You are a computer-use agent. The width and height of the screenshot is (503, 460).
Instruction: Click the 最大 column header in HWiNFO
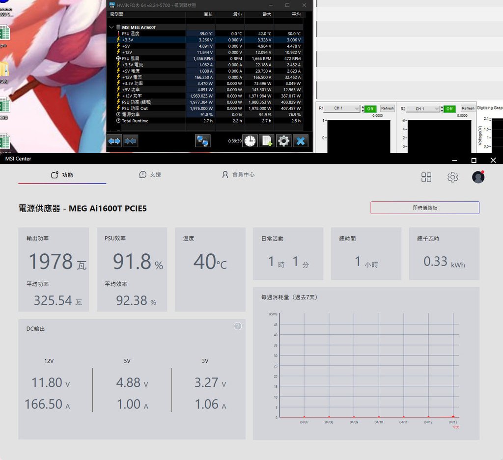(259, 14)
